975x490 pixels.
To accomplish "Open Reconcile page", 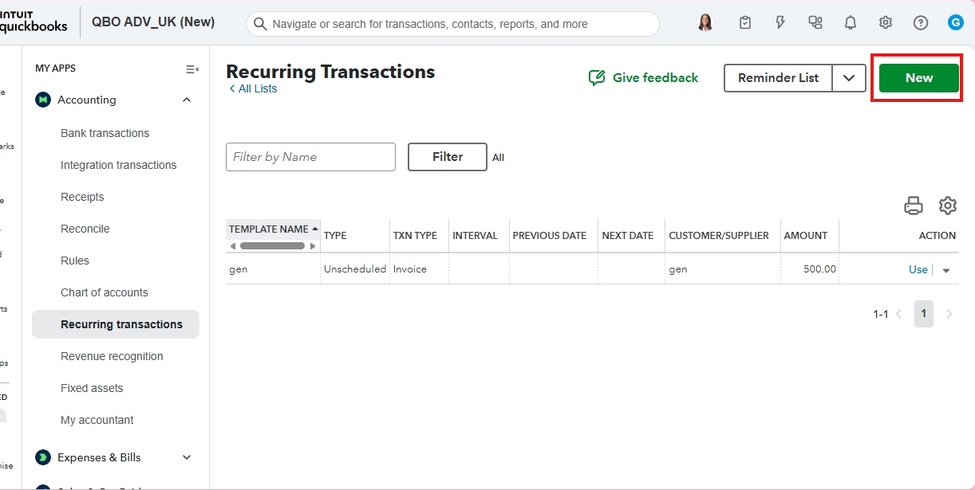I will pyautogui.click(x=85, y=229).
